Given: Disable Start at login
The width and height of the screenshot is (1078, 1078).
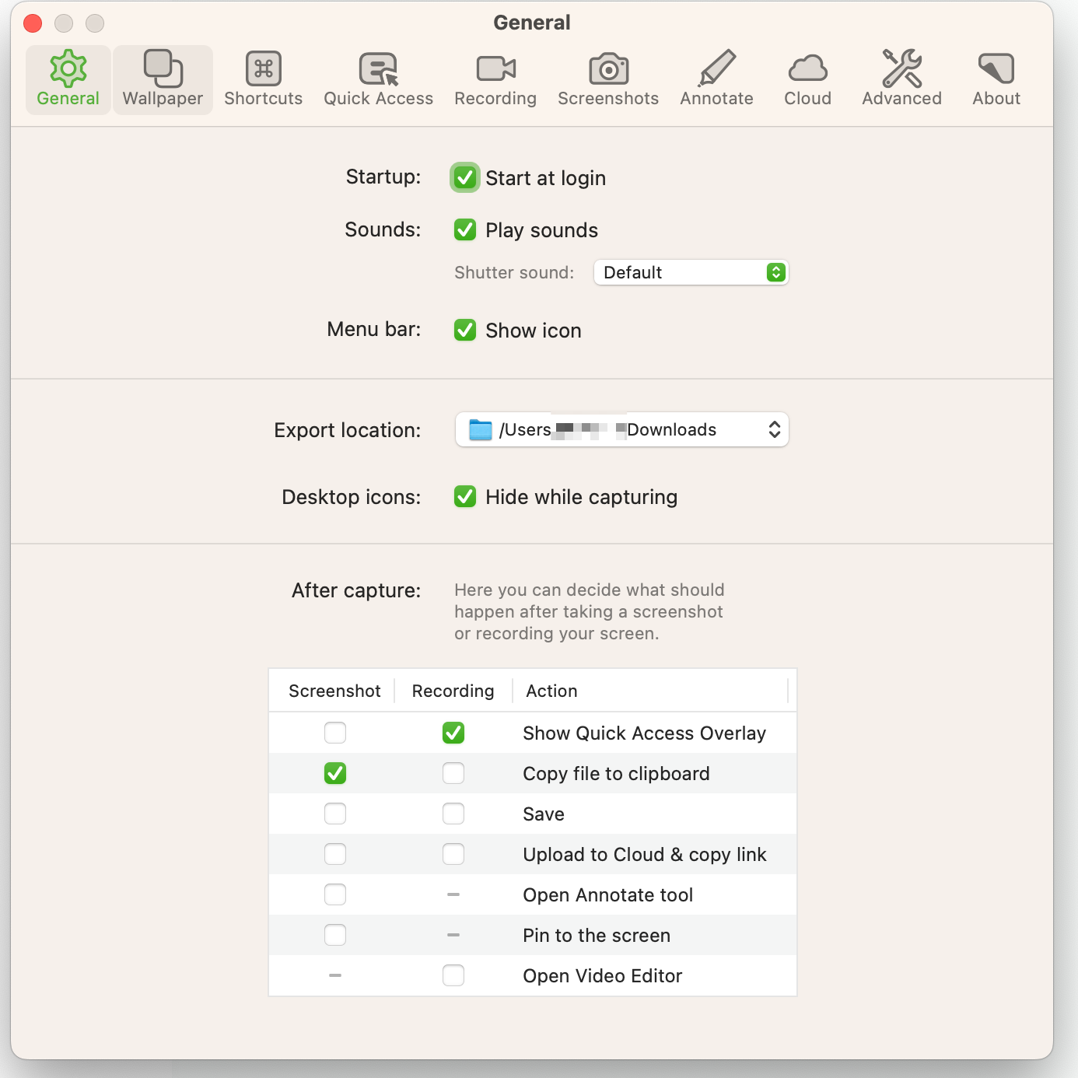Looking at the screenshot, I should tap(465, 177).
